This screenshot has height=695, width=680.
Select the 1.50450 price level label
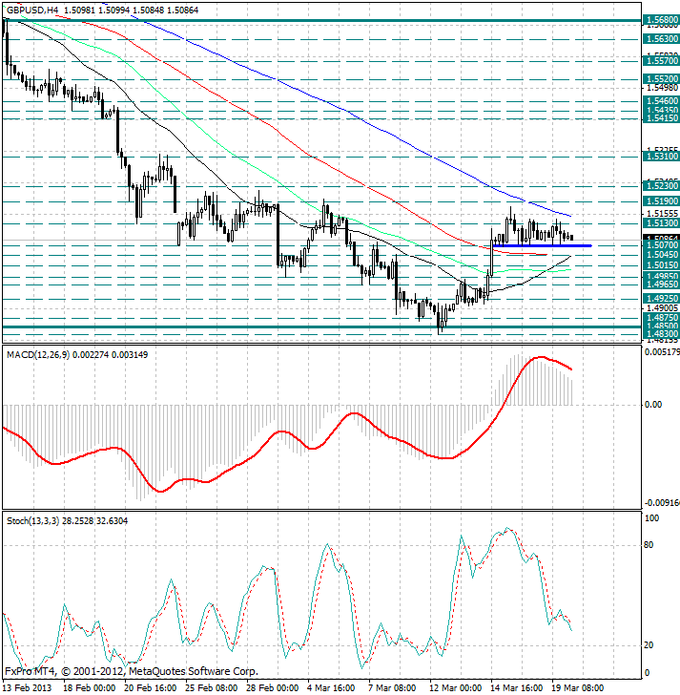point(661,255)
